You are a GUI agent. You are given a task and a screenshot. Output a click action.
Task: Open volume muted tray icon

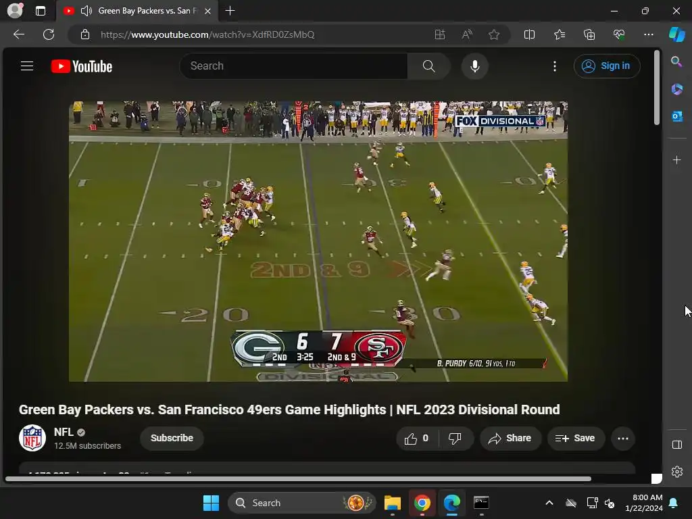tap(610, 503)
